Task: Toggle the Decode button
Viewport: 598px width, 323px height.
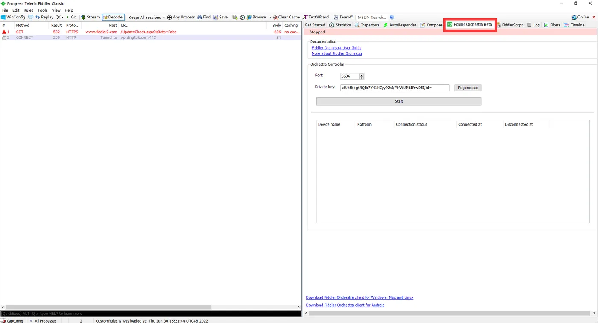Action: click(113, 17)
